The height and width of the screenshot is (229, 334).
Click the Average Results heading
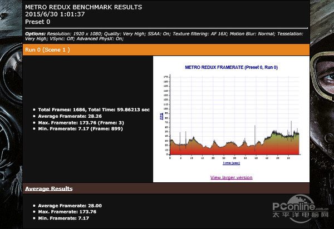(x=49, y=188)
